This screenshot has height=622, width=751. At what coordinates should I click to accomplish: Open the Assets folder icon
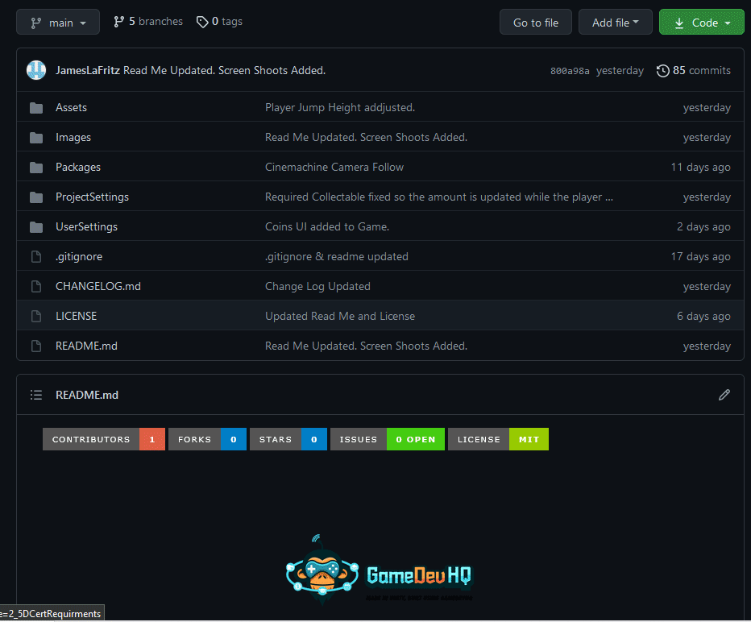pos(36,107)
